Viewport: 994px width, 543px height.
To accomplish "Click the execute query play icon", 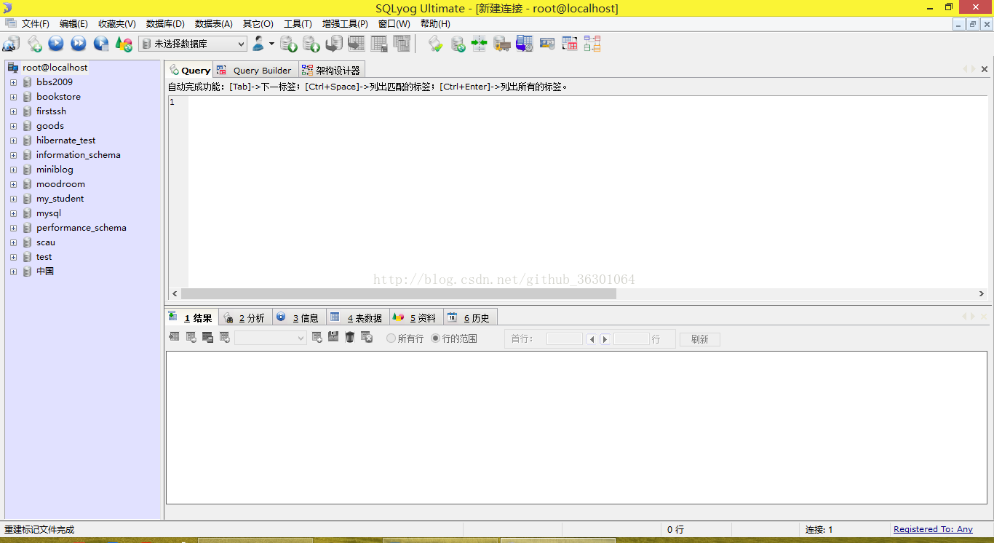I will click(56, 44).
